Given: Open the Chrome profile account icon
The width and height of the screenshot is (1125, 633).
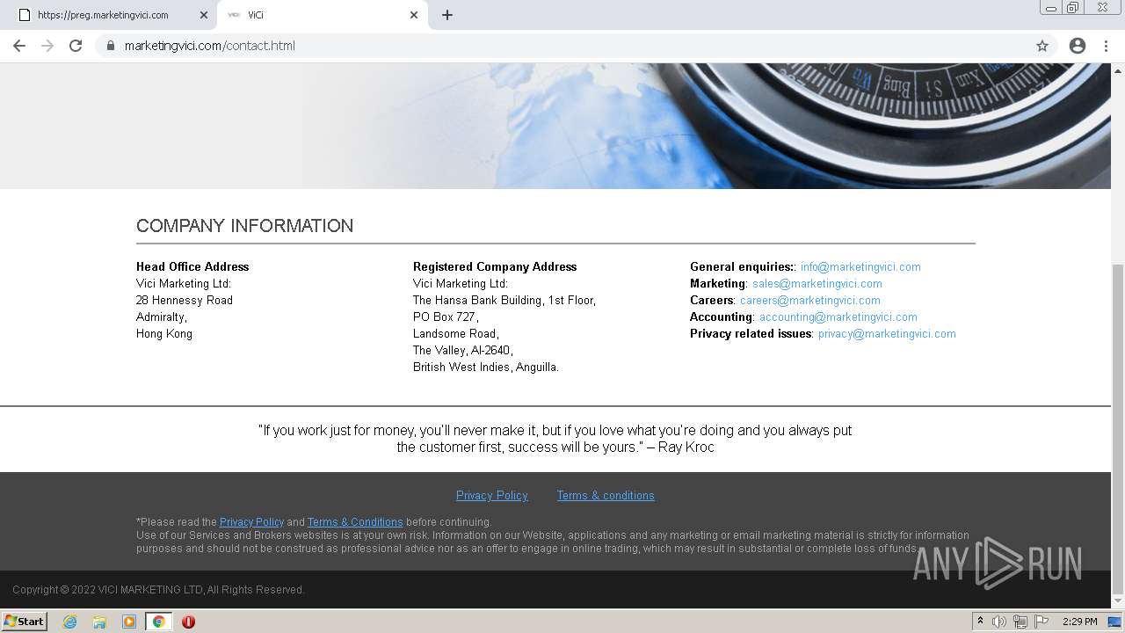Looking at the screenshot, I should pyautogui.click(x=1078, y=46).
